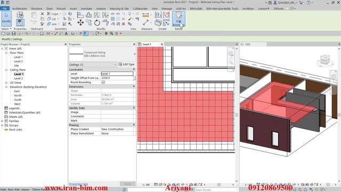The width and height of the screenshot is (341, 192).
Task: Expand the Groups tree node
Action: click(x=2, y=125)
